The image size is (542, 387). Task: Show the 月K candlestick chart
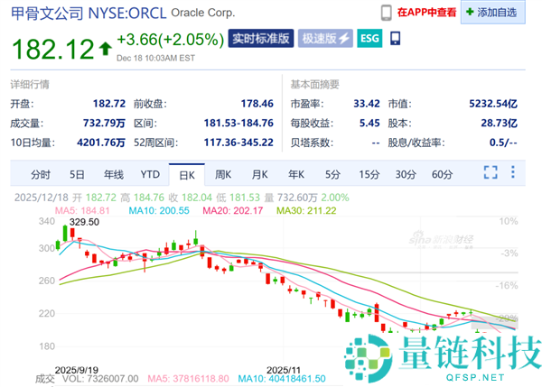click(x=259, y=174)
